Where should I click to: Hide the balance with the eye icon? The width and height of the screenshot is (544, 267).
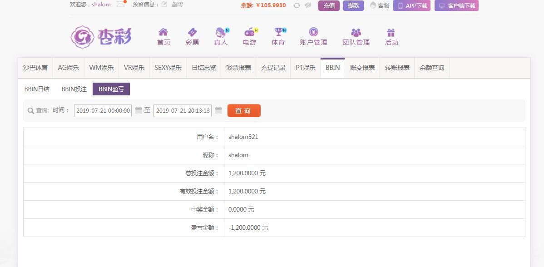click(308, 5)
